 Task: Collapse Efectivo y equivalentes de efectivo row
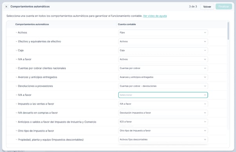click(x=16, y=42)
